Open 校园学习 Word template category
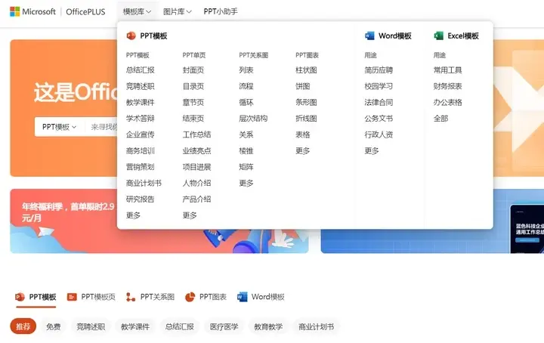544x343 pixels. pyautogui.click(x=379, y=86)
